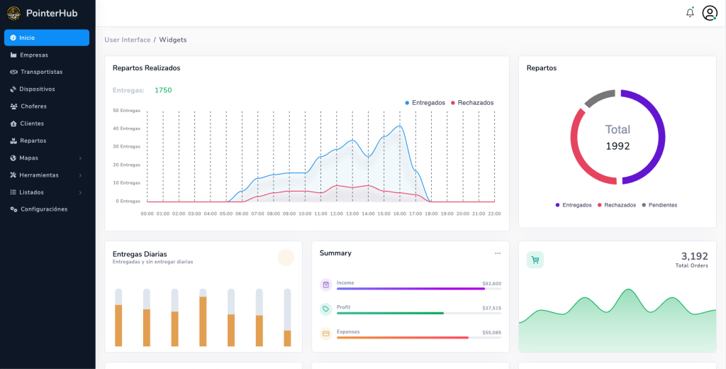Viewport: 726px width, 369px height.
Task: Click the Transportistas truck icon
Action: [13, 72]
